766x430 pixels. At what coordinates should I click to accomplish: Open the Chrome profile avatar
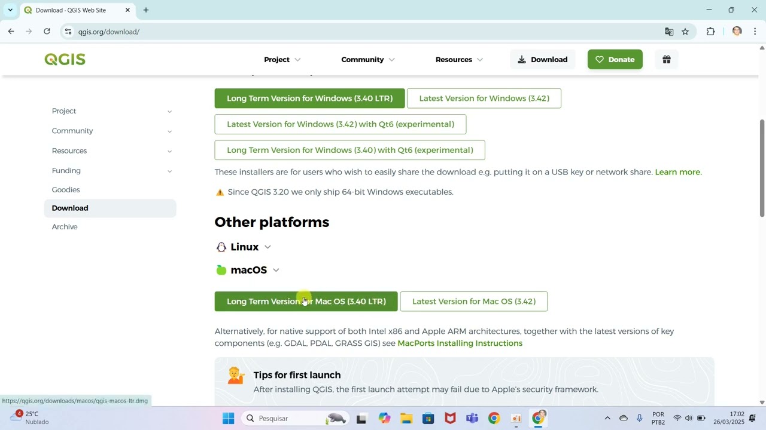pyautogui.click(x=737, y=32)
